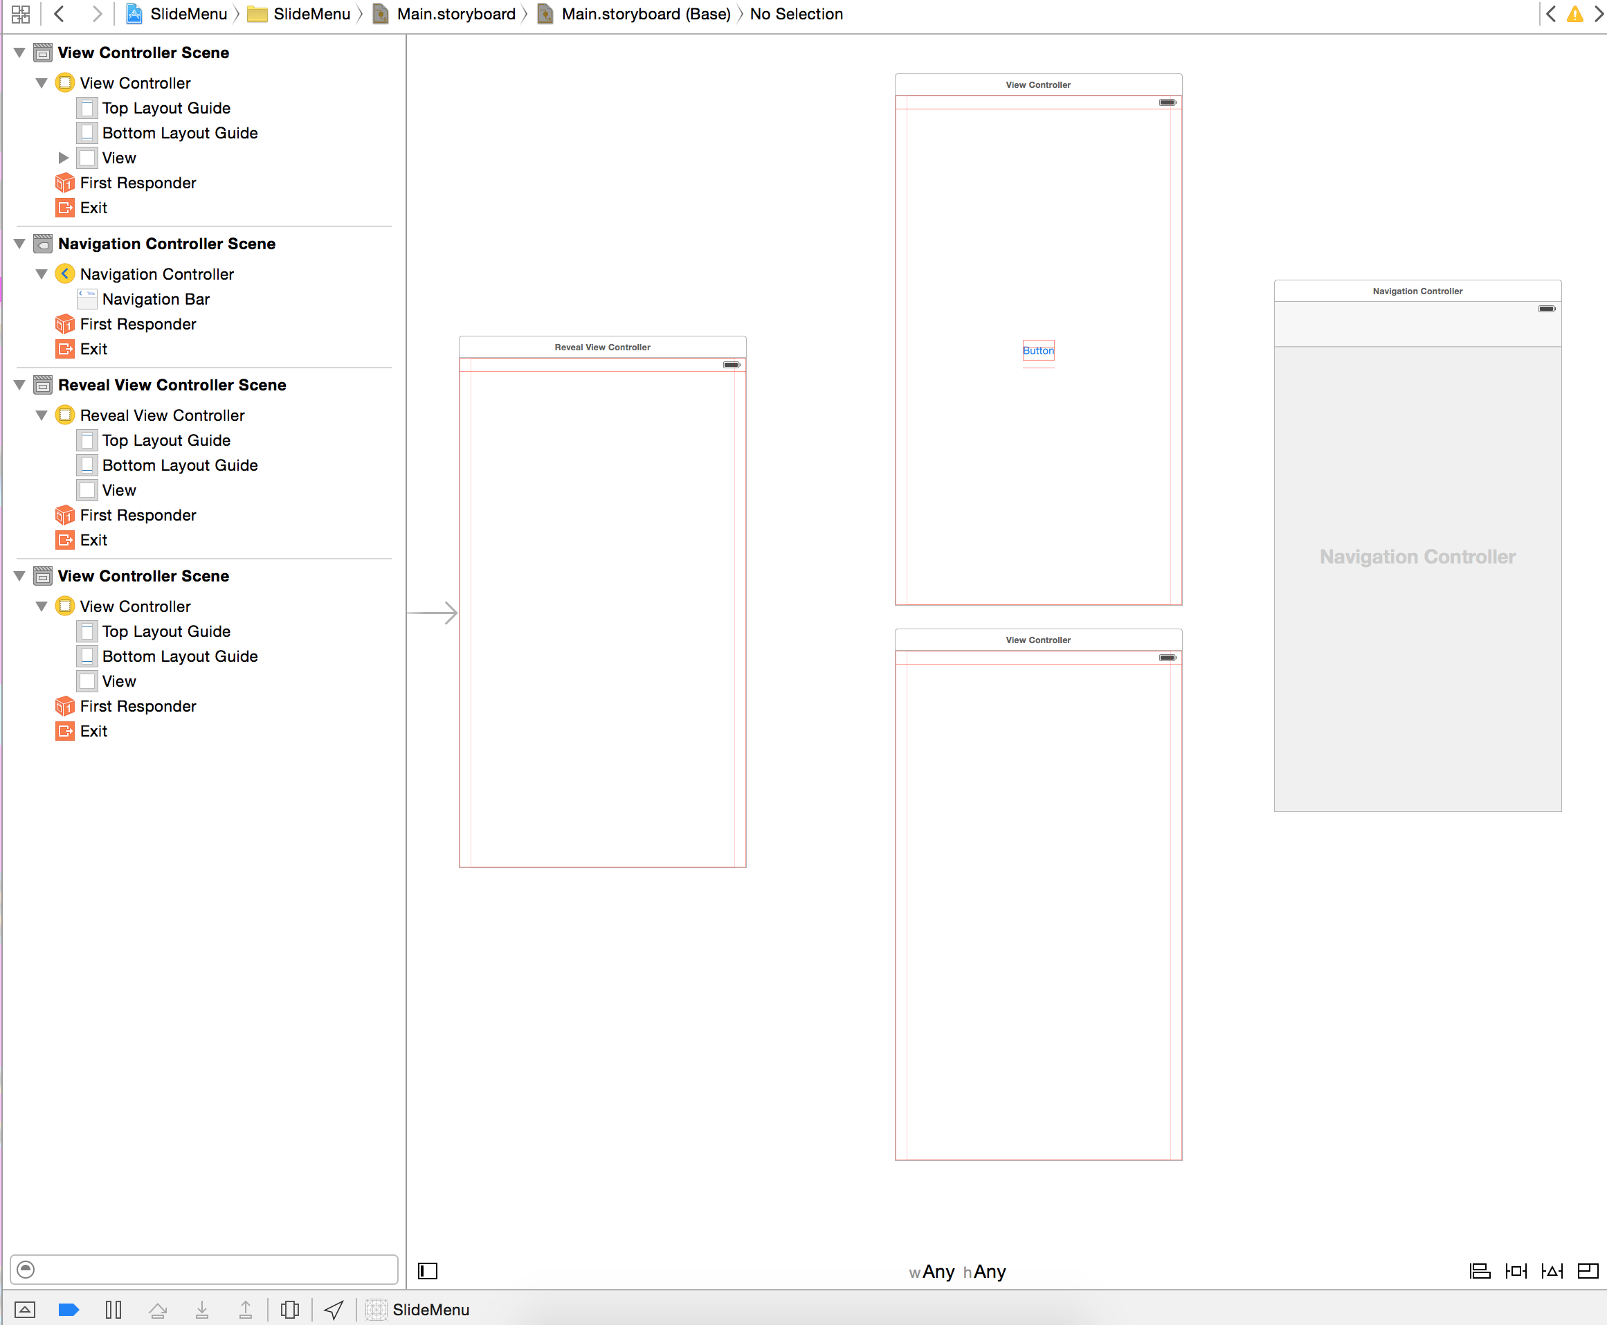Hide the debug area toggle
1607x1325 pixels.
pyautogui.click(x=24, y=1310)
